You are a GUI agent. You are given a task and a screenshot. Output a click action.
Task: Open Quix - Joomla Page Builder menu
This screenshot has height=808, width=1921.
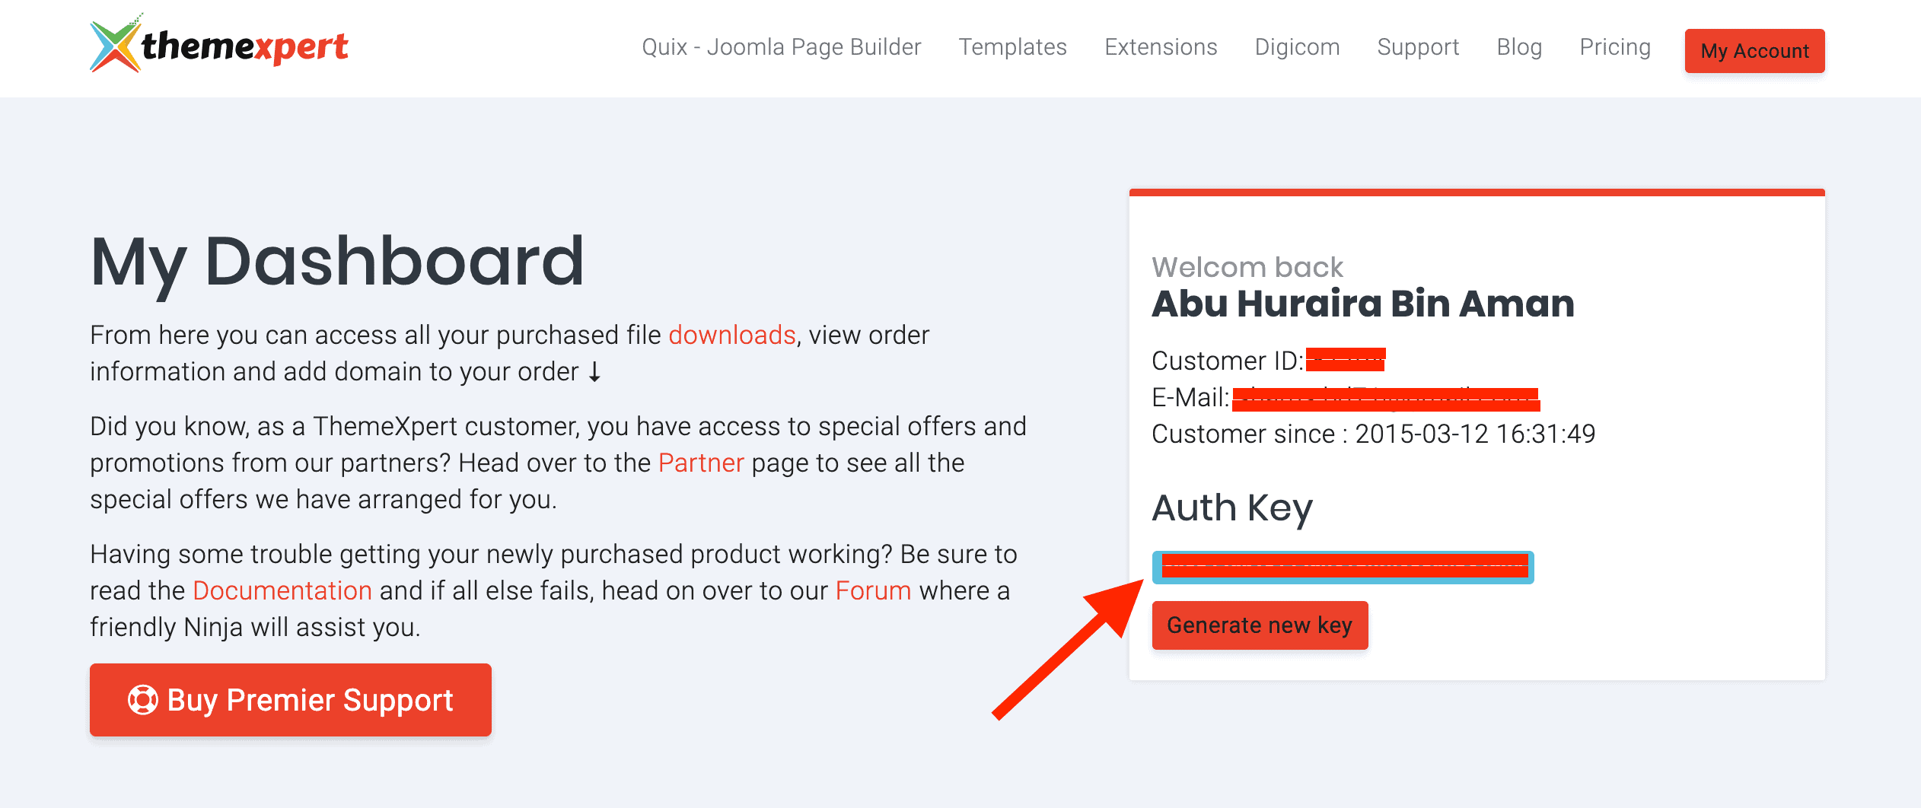[781, 47]
